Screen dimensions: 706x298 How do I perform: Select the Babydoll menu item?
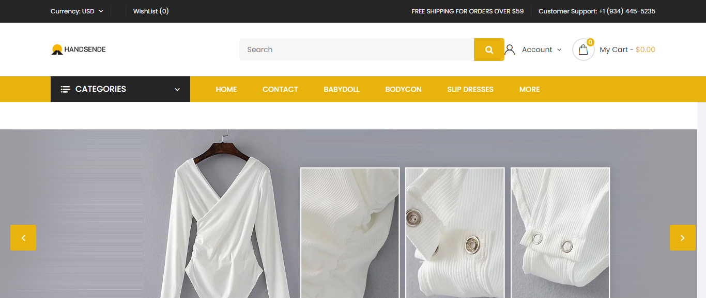click(341, 89)
